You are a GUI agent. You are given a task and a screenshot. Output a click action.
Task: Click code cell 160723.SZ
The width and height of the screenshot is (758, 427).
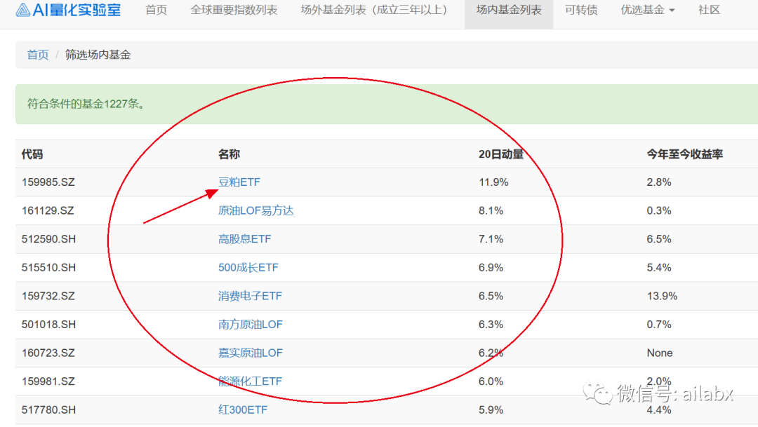pos(48,353)
